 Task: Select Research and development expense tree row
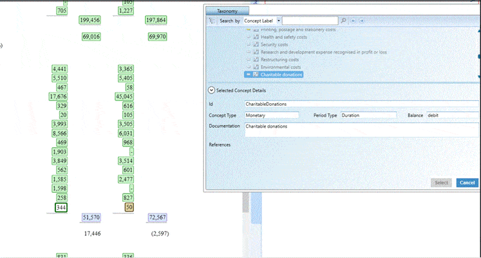(x=324, y=52)
